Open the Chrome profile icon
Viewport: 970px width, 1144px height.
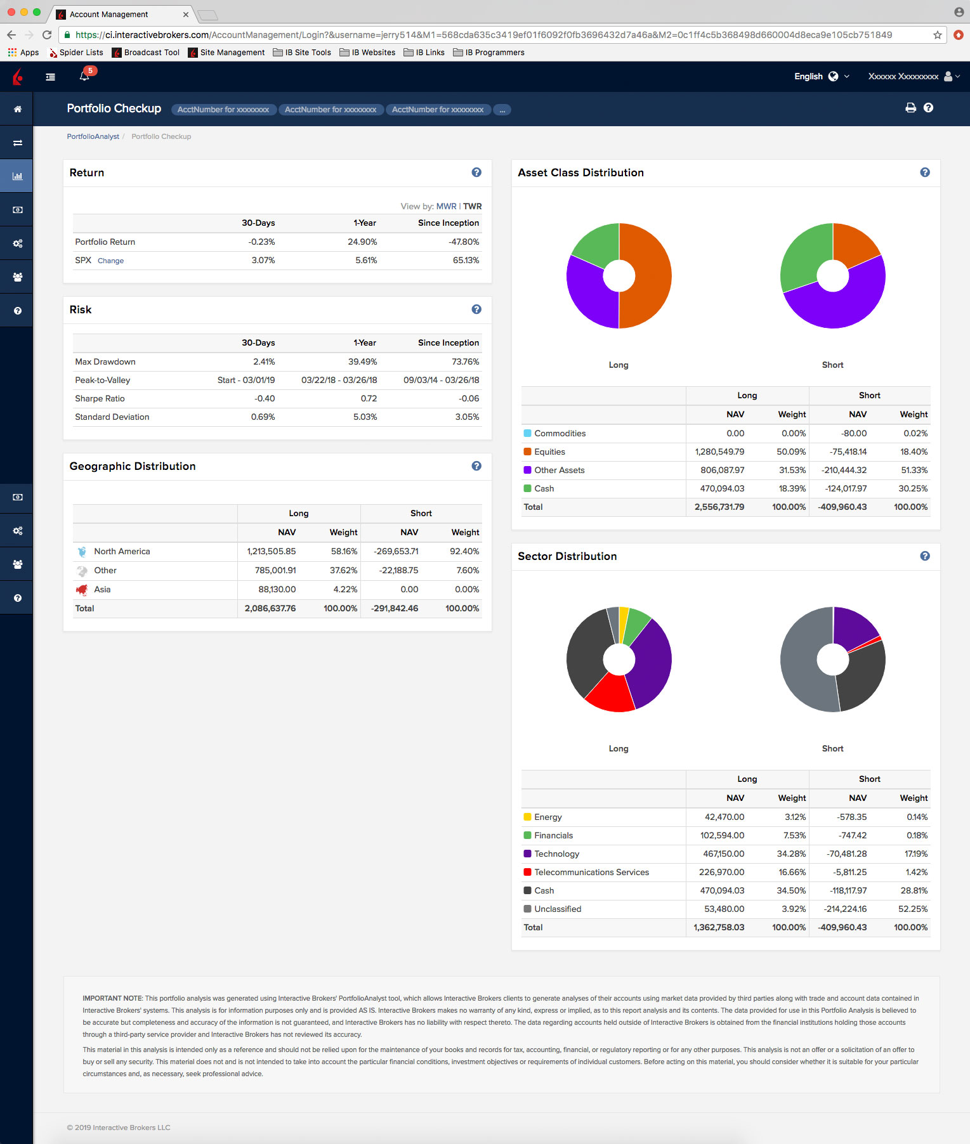[x=959, y=12]
